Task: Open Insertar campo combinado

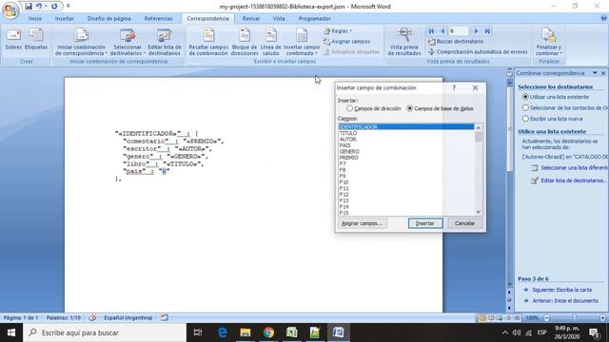Action: (302, 42)
